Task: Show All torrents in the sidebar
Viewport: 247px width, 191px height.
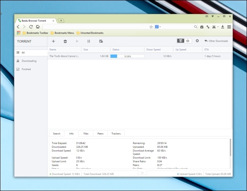Action: [x=31, y=53]
